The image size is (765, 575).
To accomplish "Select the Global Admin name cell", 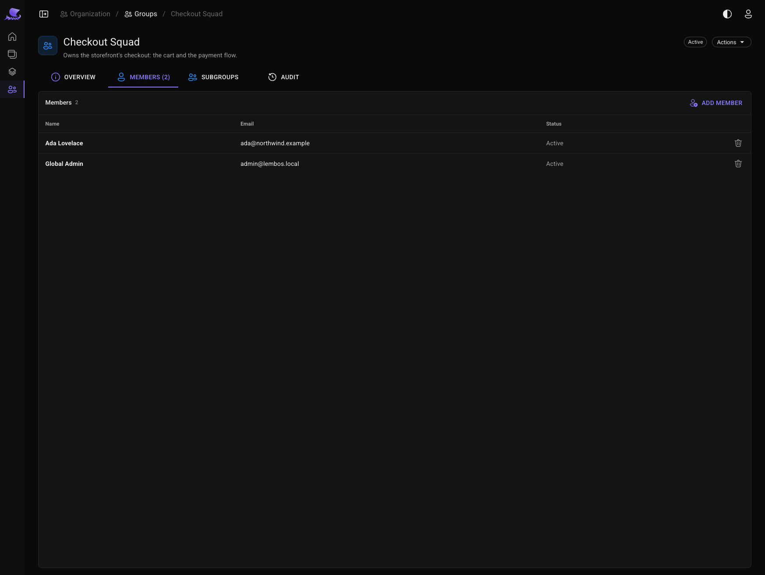I will [64, 164].
